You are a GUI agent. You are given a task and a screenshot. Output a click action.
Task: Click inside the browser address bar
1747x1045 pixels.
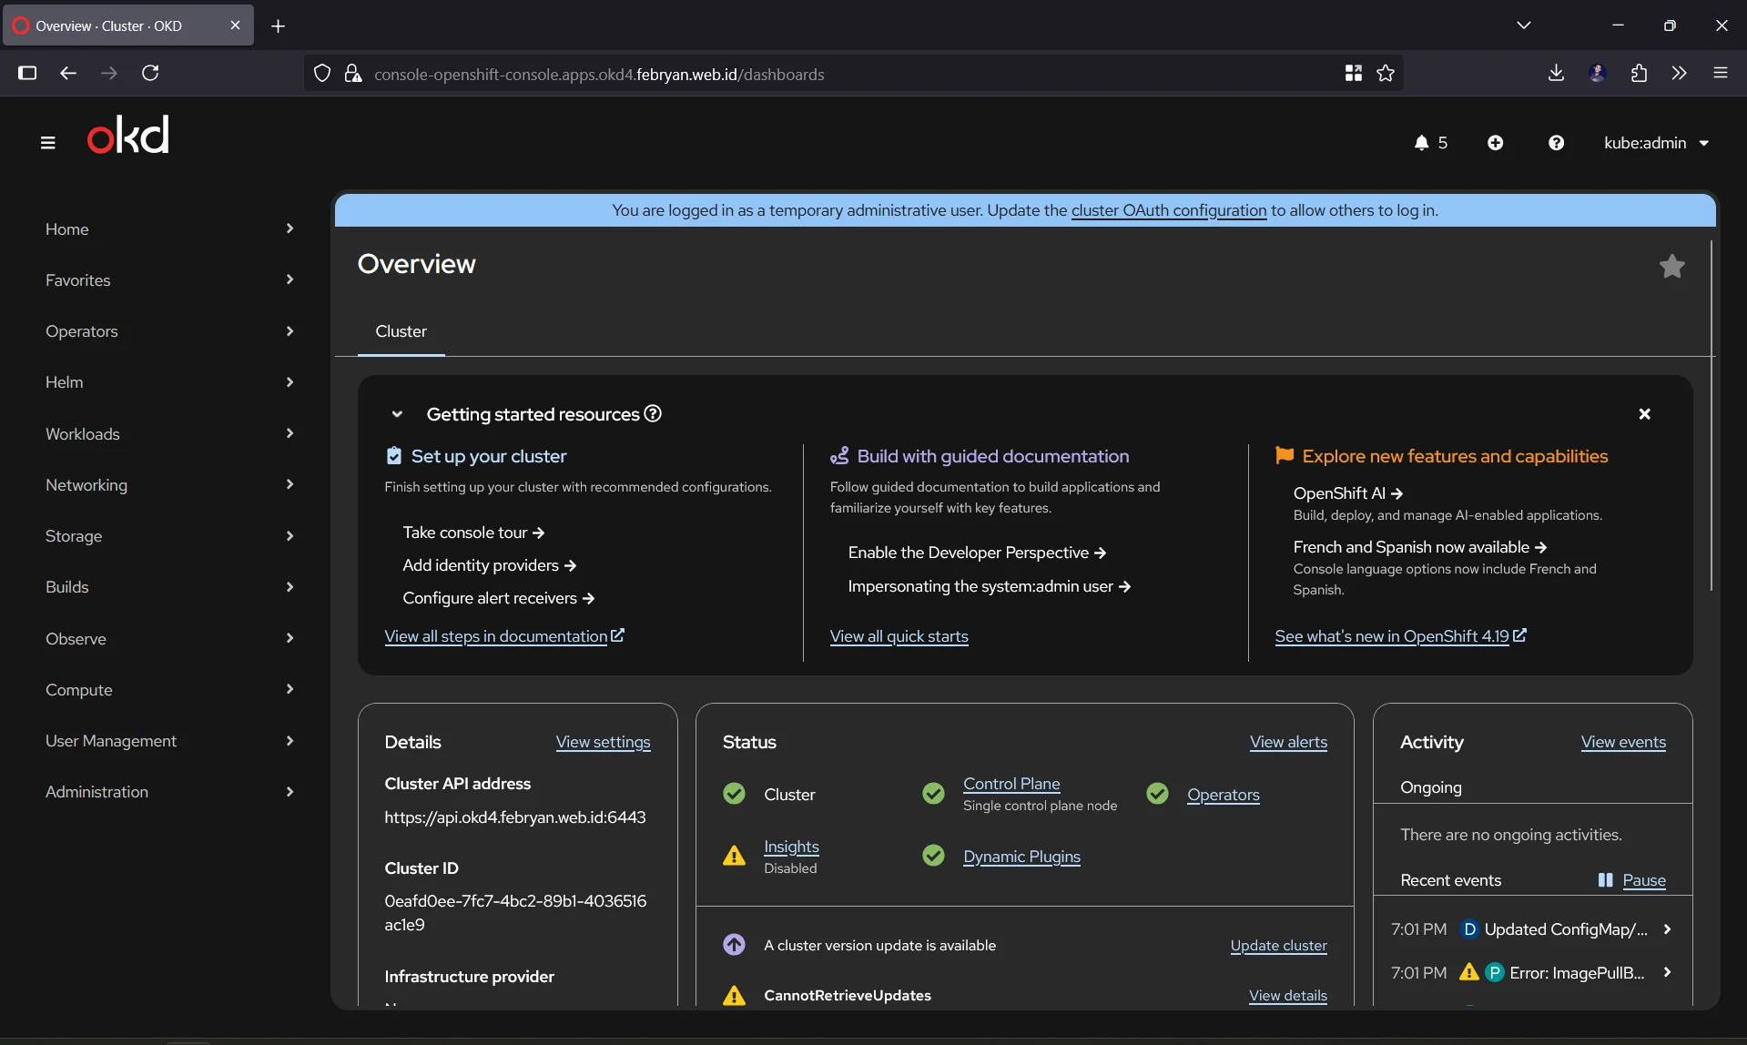[819, 74]
